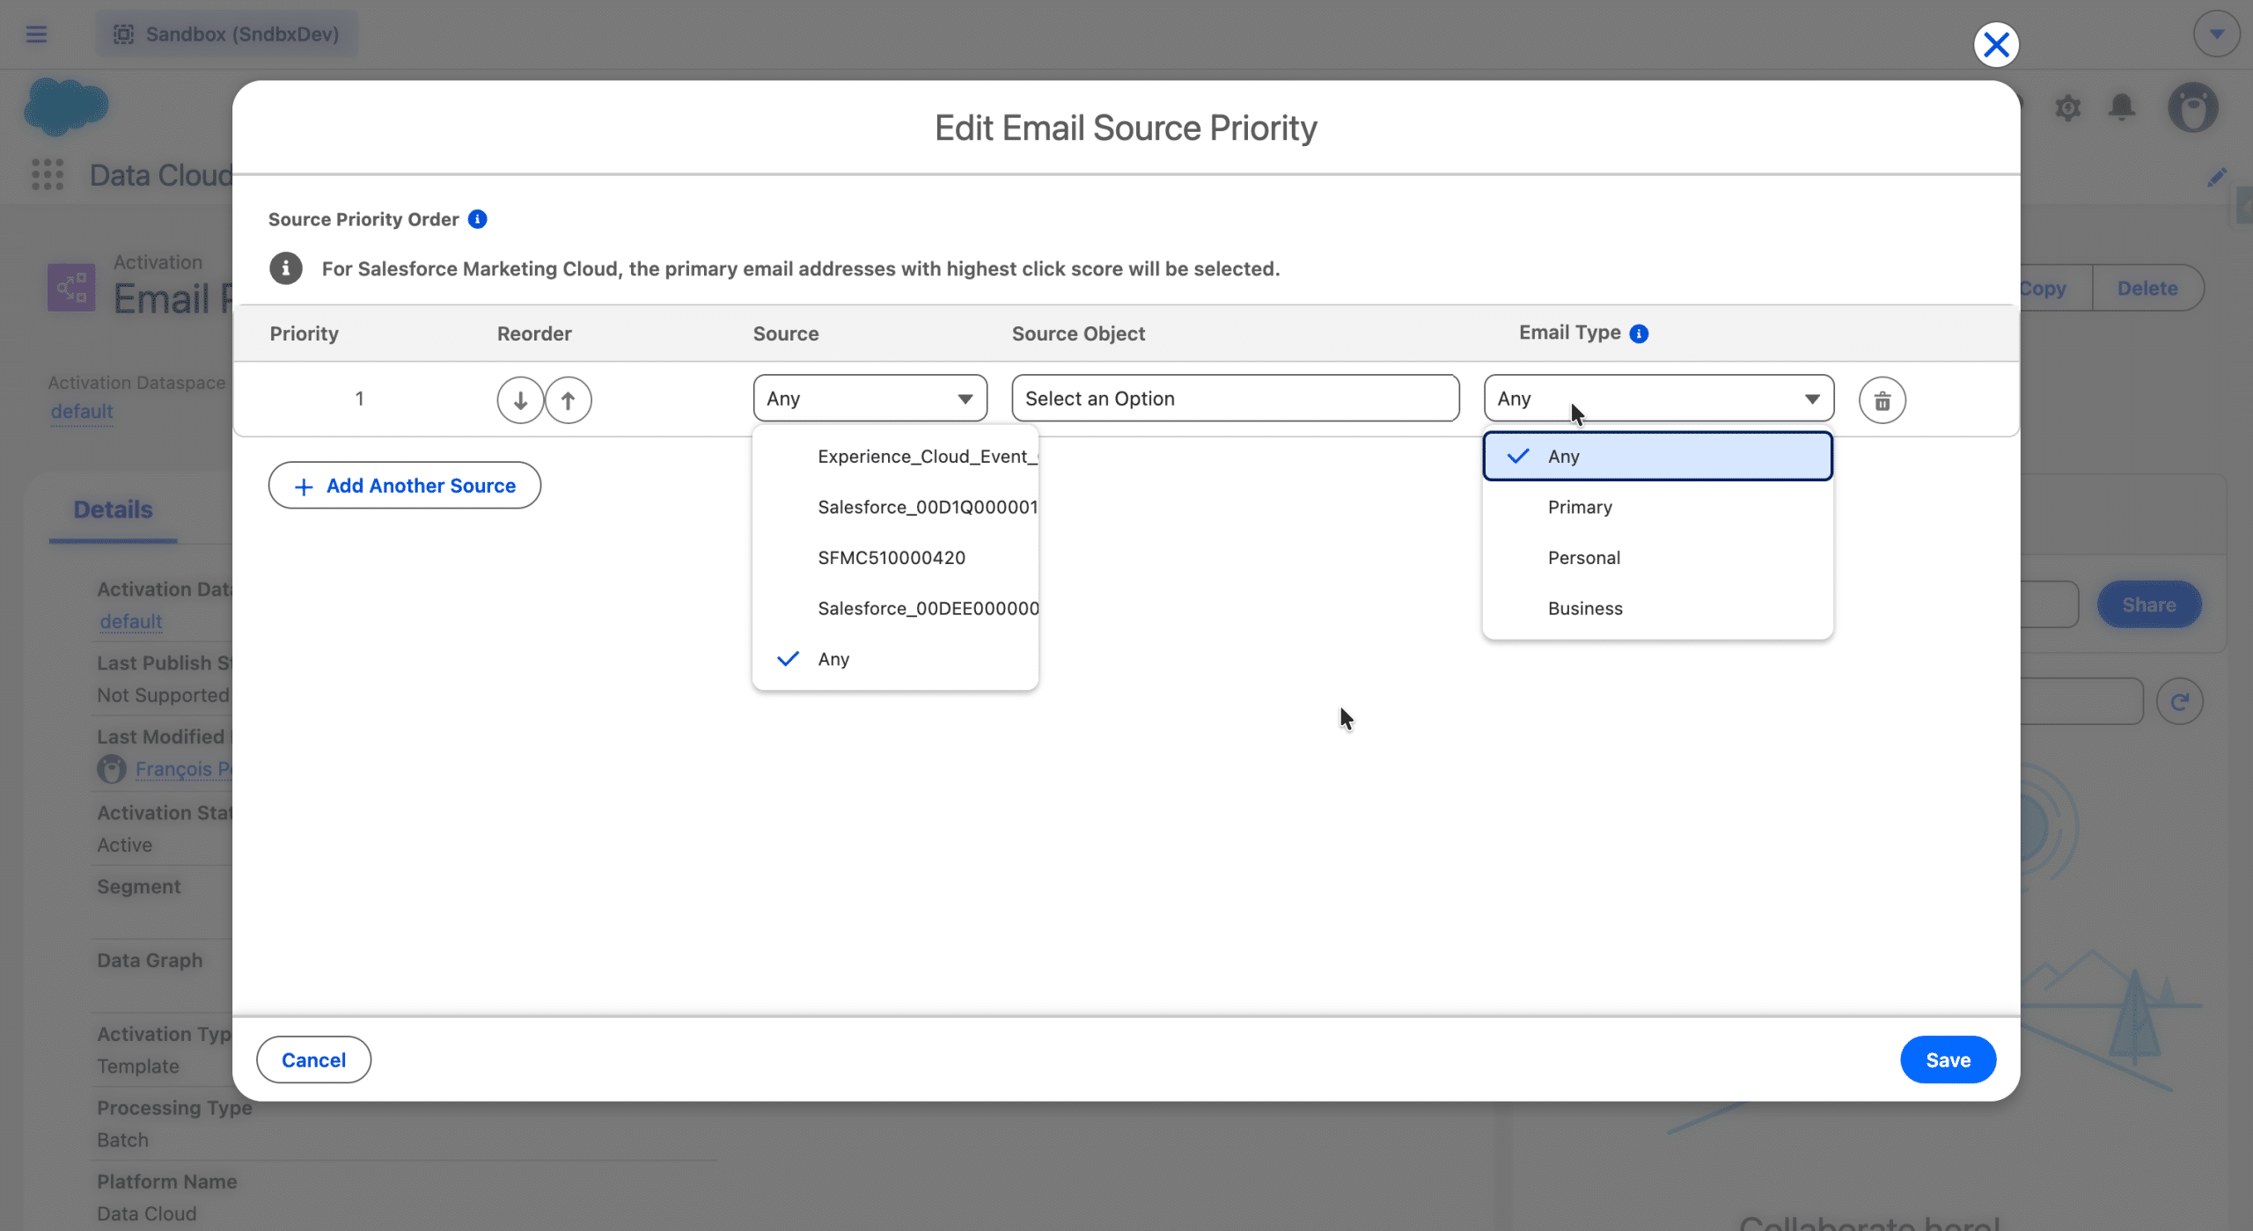Open the app launcher grid

pos(48,174)
